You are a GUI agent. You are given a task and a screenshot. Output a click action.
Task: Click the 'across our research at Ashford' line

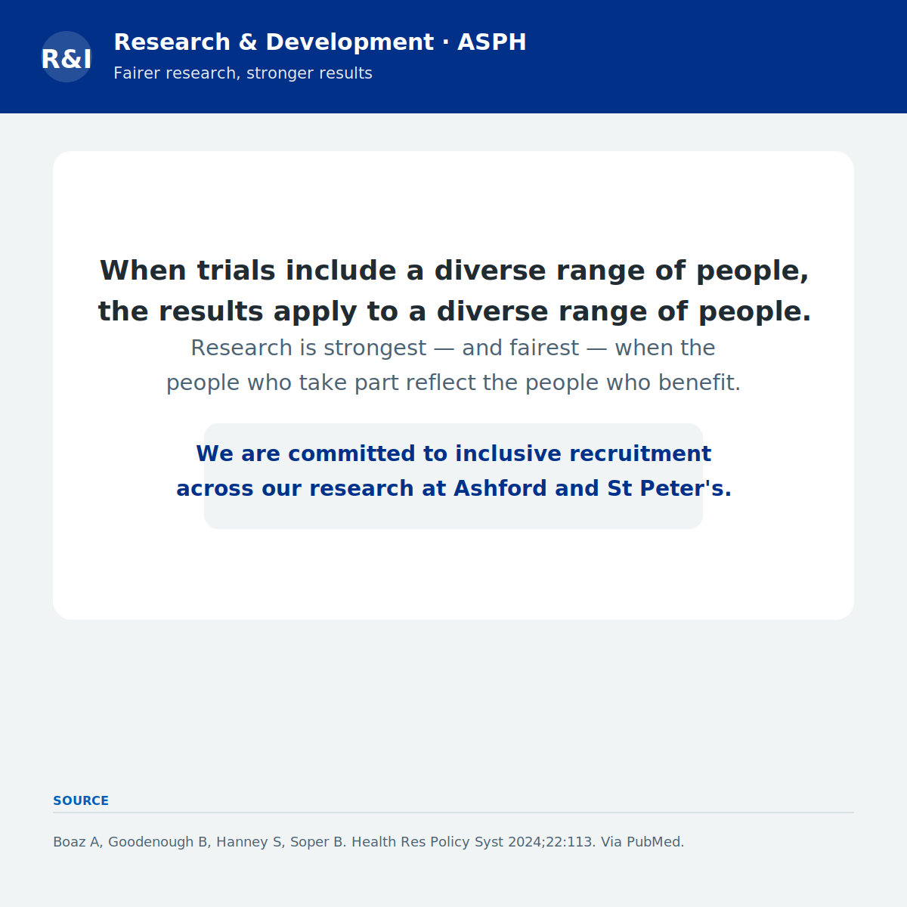coord(453,488)
